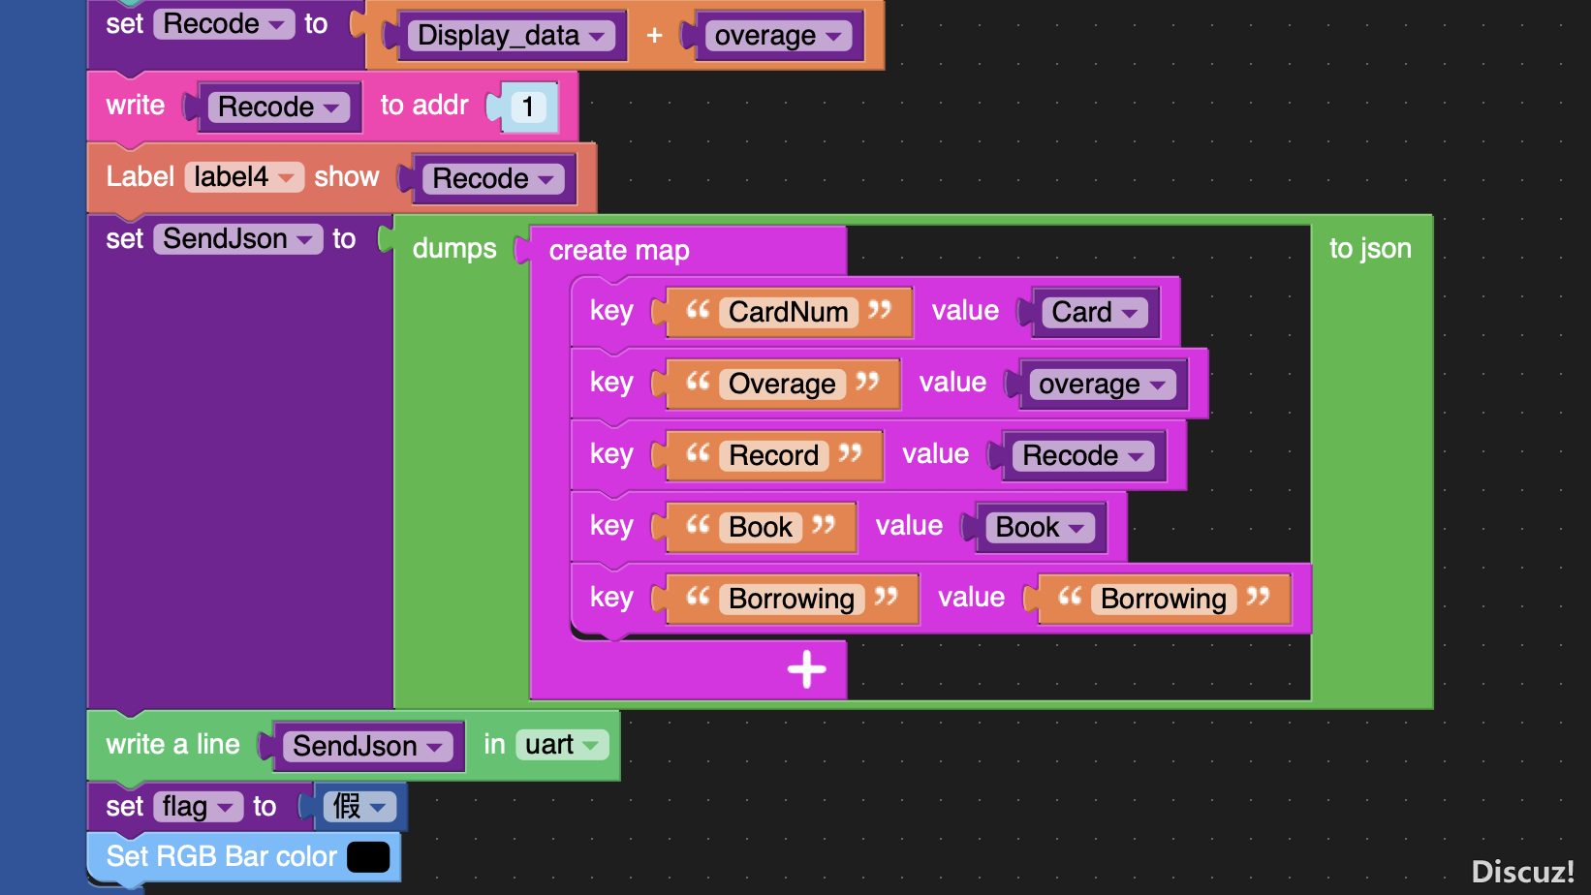Edit the Record key text
1591x895 pixels.
[774, 455]
